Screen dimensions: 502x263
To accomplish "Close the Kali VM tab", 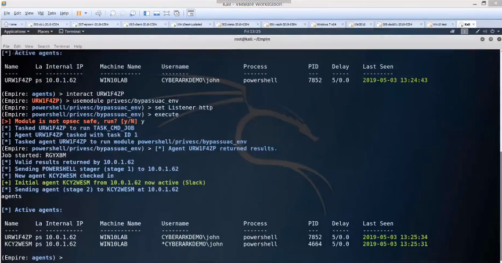I will click(x=474, y=24).
